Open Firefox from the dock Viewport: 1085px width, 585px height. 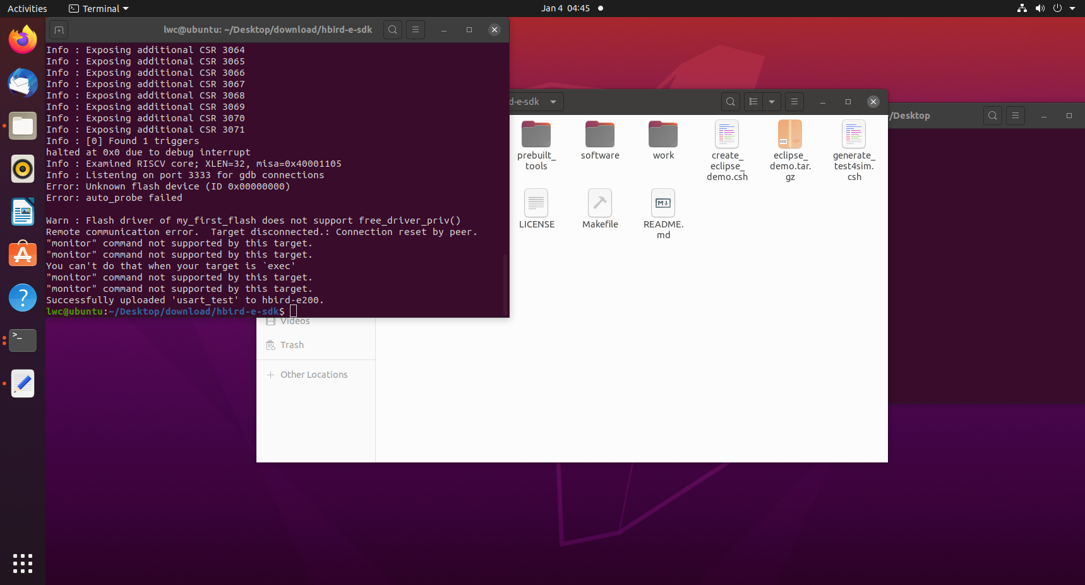tap(23, 39)
